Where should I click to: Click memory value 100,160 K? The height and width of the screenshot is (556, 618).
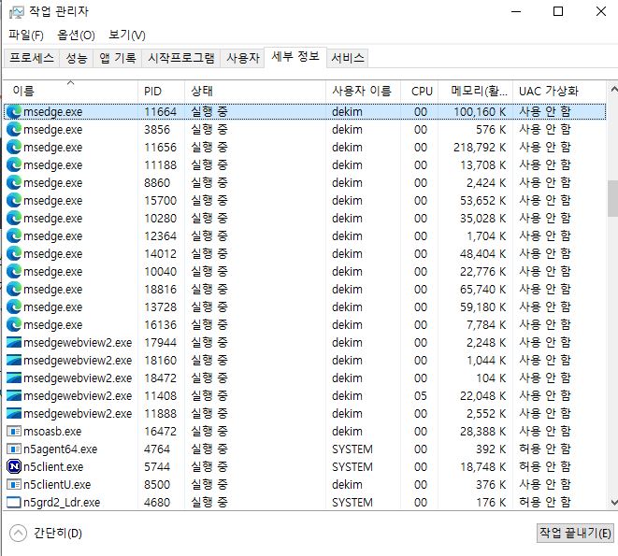pyautogui.click(x=480, y=112)
